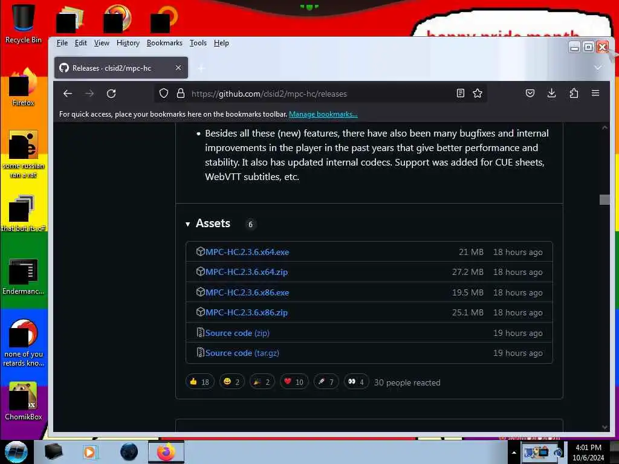Click the "21 MB" size text
Screen dimensions: 619x464
coord(471,252)
